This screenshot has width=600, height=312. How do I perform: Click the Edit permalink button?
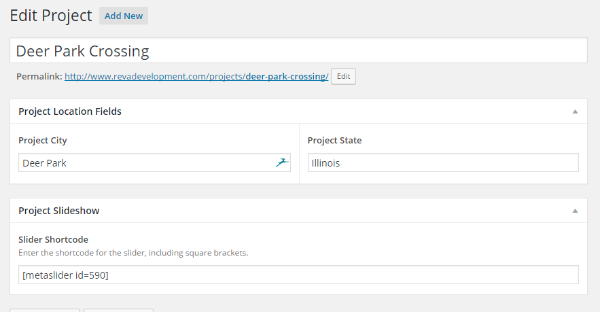click(x=343, y=76)
